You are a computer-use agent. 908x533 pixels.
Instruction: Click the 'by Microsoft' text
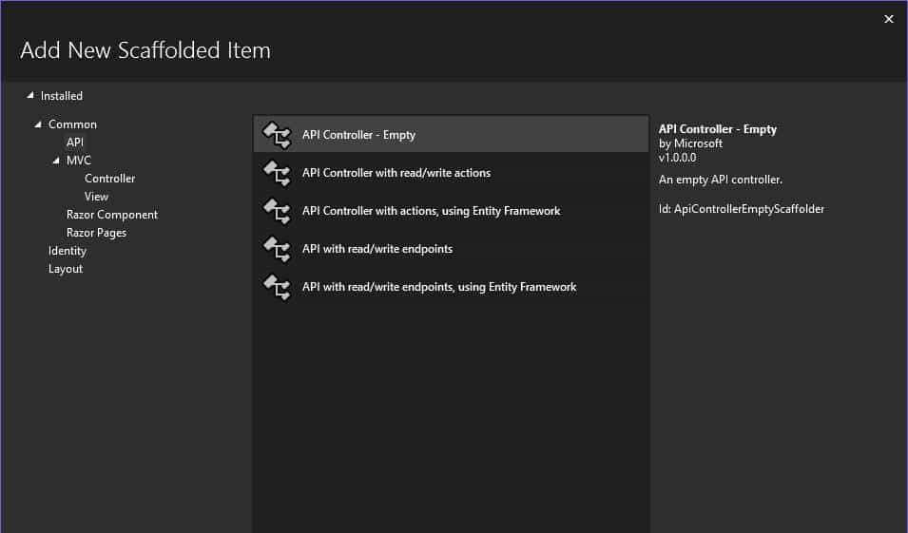coord(690,143)
